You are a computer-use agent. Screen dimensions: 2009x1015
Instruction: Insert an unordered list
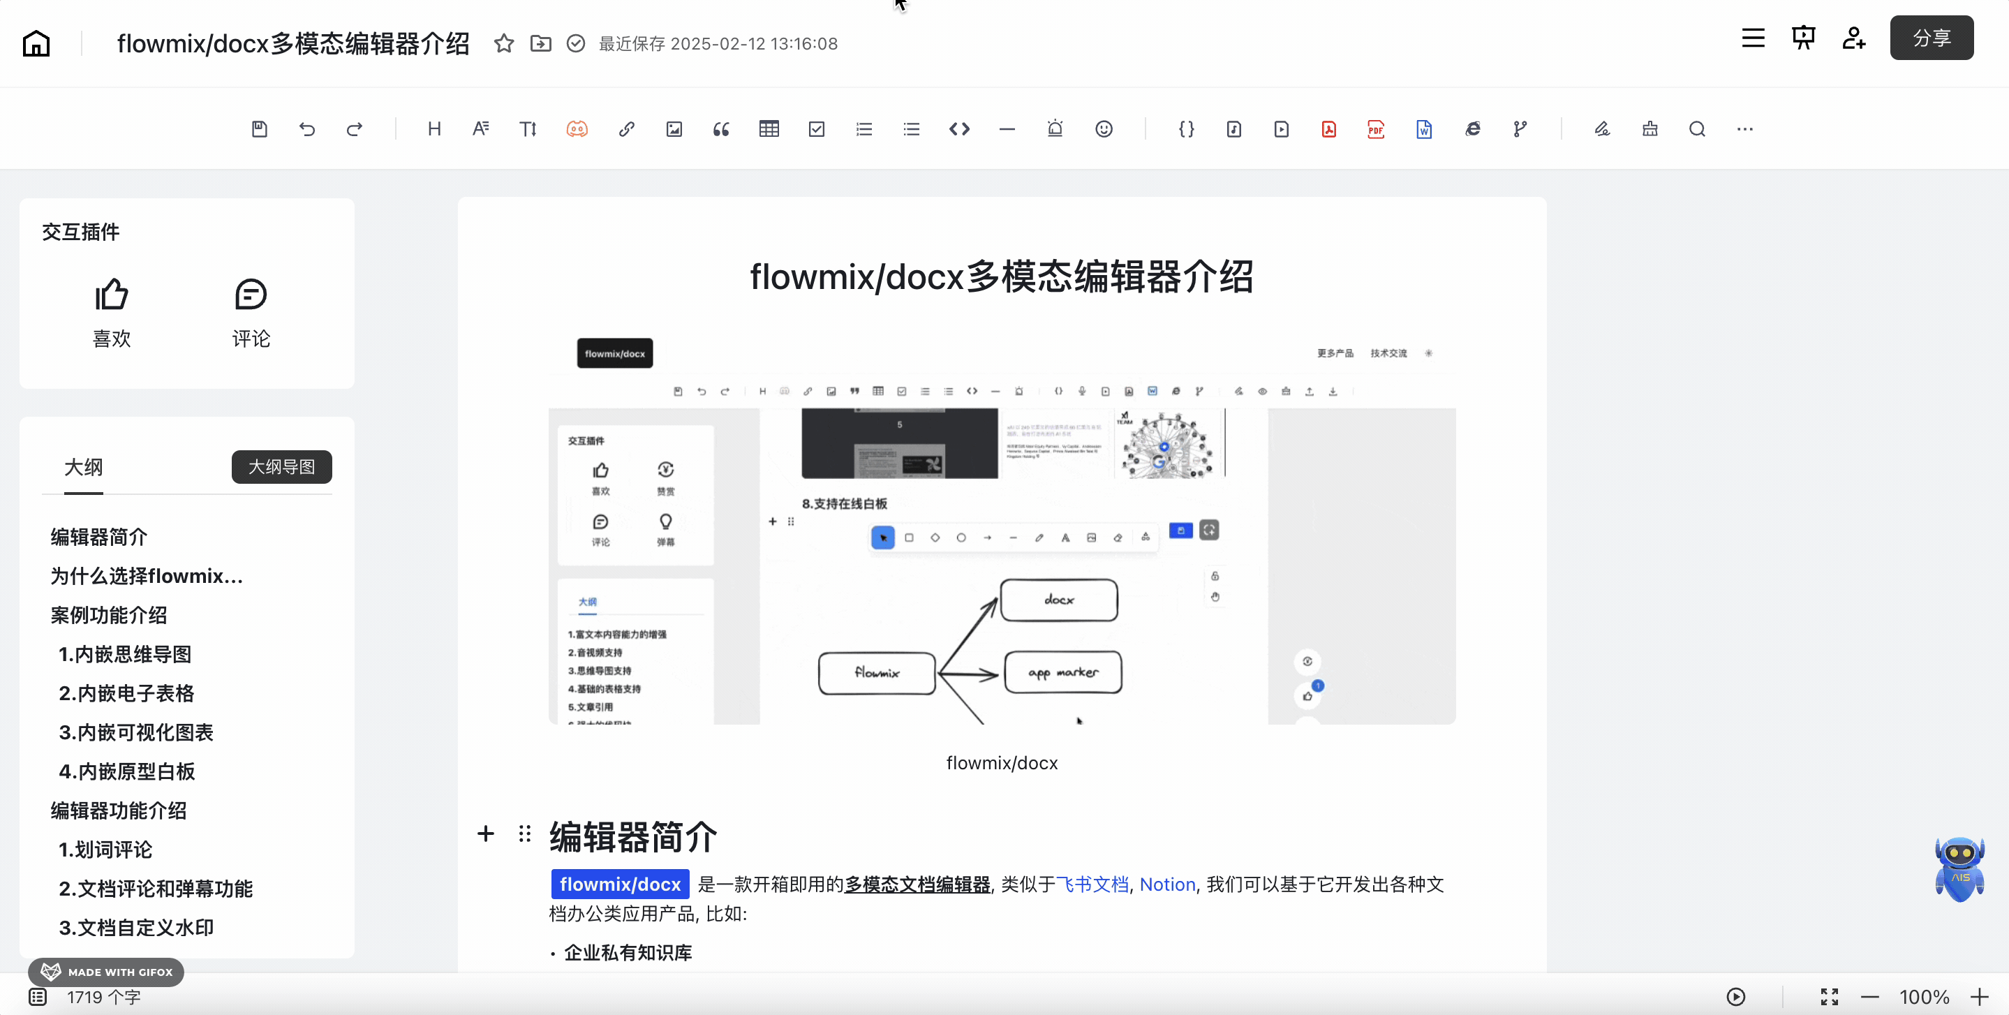click(x=912, y=128)
